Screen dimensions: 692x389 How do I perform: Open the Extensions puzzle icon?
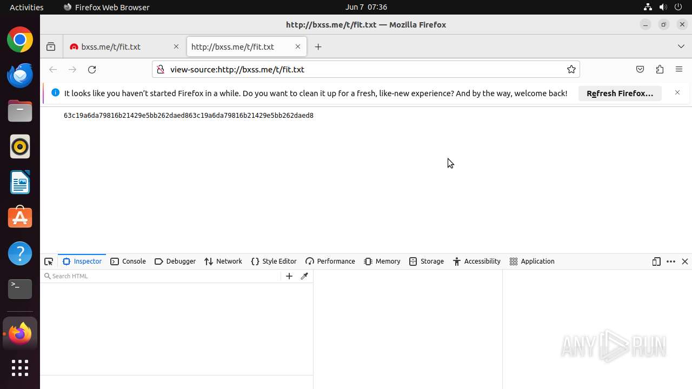pos(660,69)
